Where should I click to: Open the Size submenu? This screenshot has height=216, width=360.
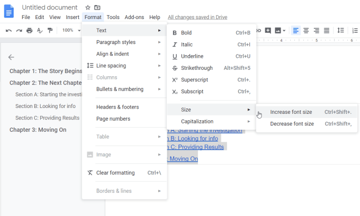pyautogui.click(x=211, y=110)
